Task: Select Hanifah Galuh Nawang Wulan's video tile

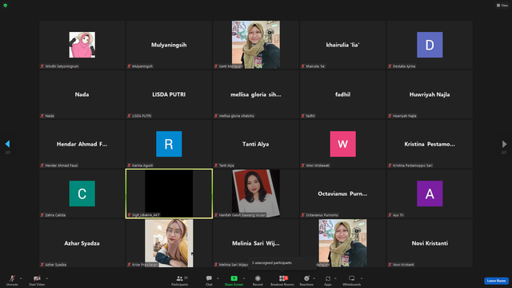Action: 256,194
